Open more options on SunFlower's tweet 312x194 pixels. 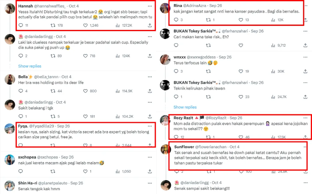pyautogui.click(x=305, y=147)
